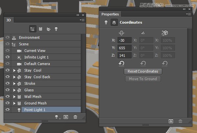The width and height of the screenshot is (197, 133).
Task: Click Move To Ground button
Action: click(143, 79)
